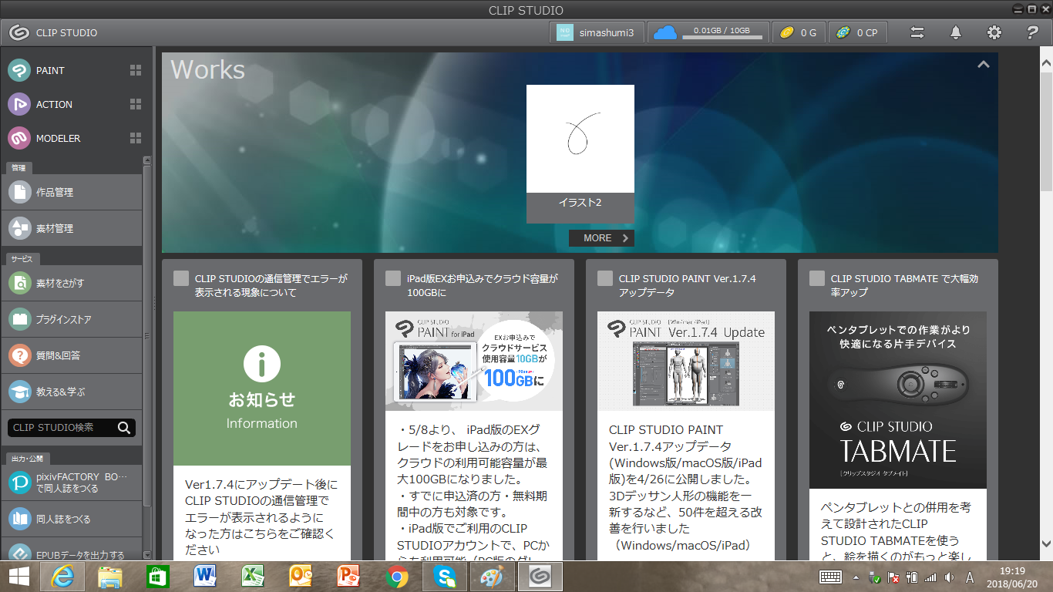The image size is (1053, 592).
Task: Click the help question mark icon
Action: pyautogui.click(x=1033, y=32)
